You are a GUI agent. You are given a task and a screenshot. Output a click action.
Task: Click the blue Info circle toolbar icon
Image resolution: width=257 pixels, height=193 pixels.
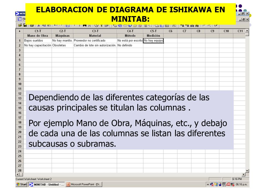[x=130, y=25]
